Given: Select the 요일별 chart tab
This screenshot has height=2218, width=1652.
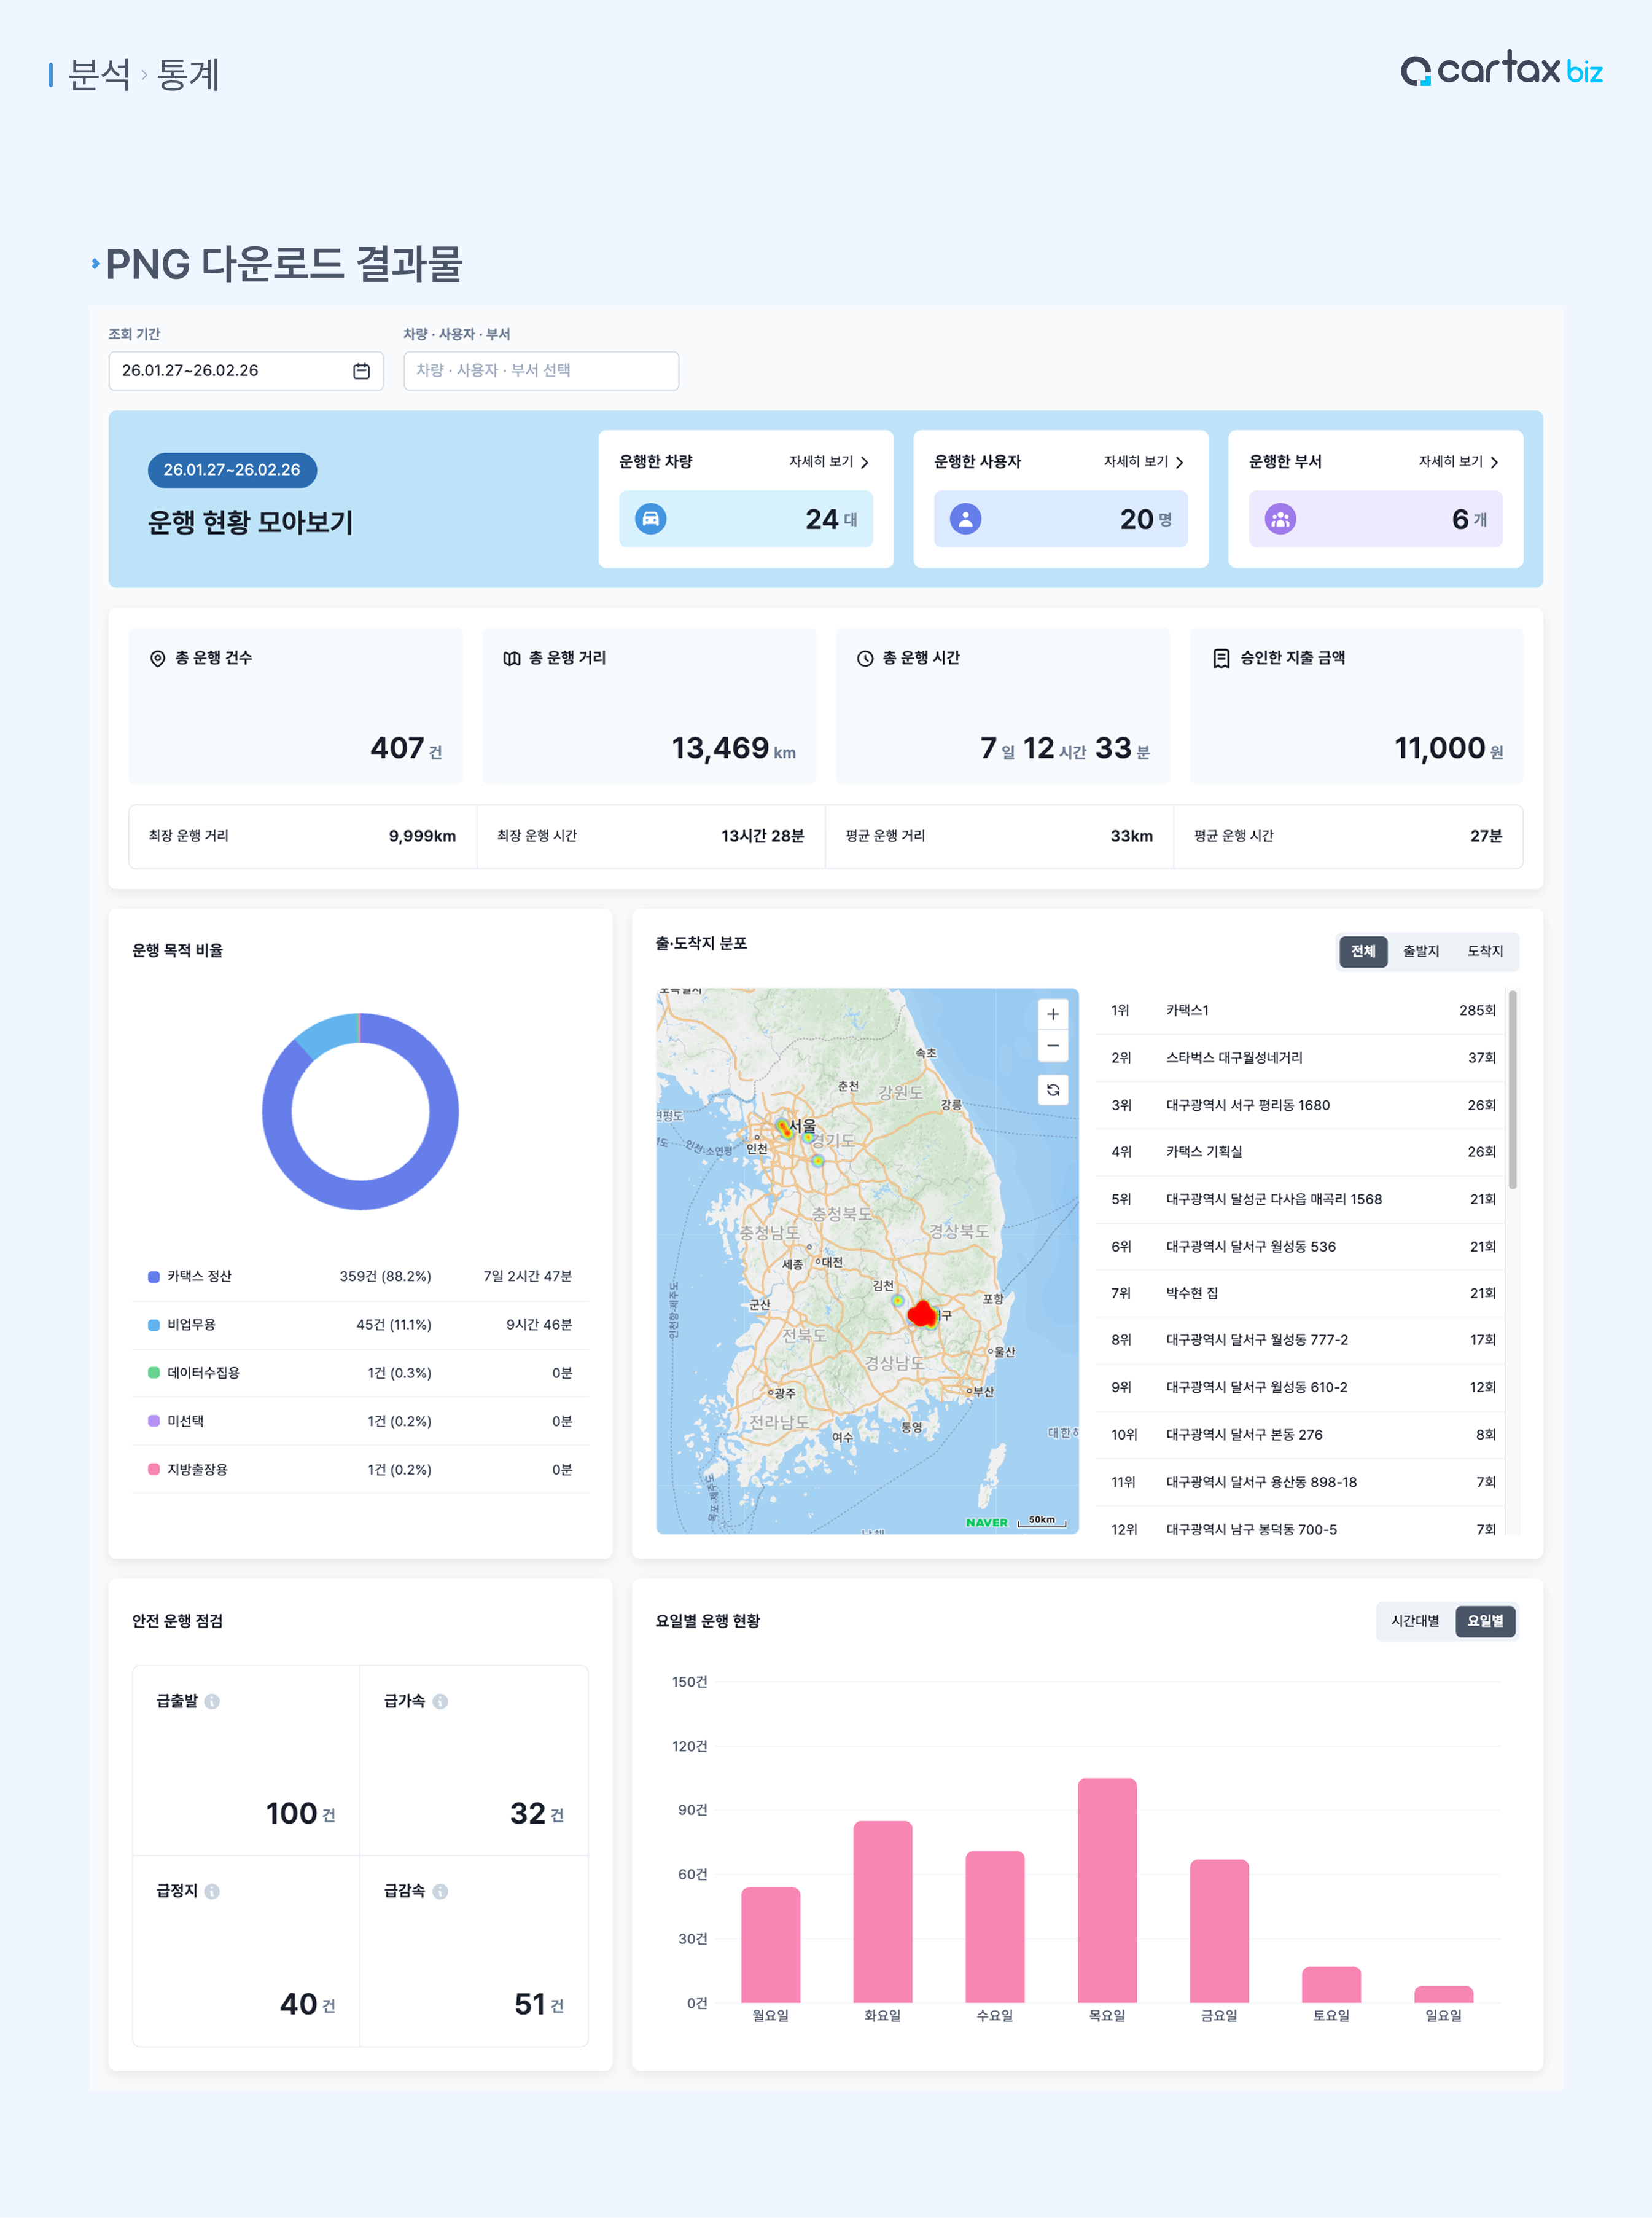Looking at the screenshot, I should click(1485, 1621).
